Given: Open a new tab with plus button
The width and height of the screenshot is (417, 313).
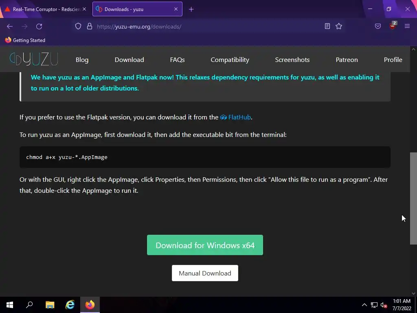Looking at the screenshot, I should click(191, 9).
